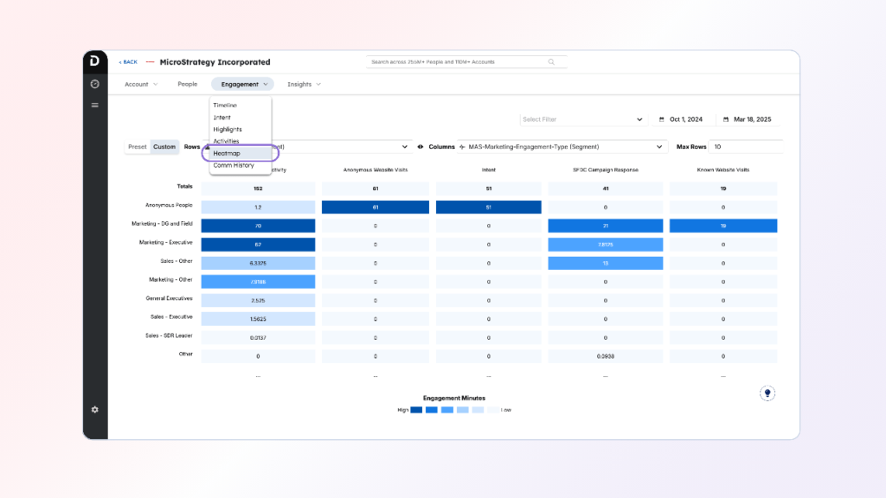Viewport: 886px width, 498px height.
Task: Open the Columns segment dropdown
Action: tap(562, 147)
